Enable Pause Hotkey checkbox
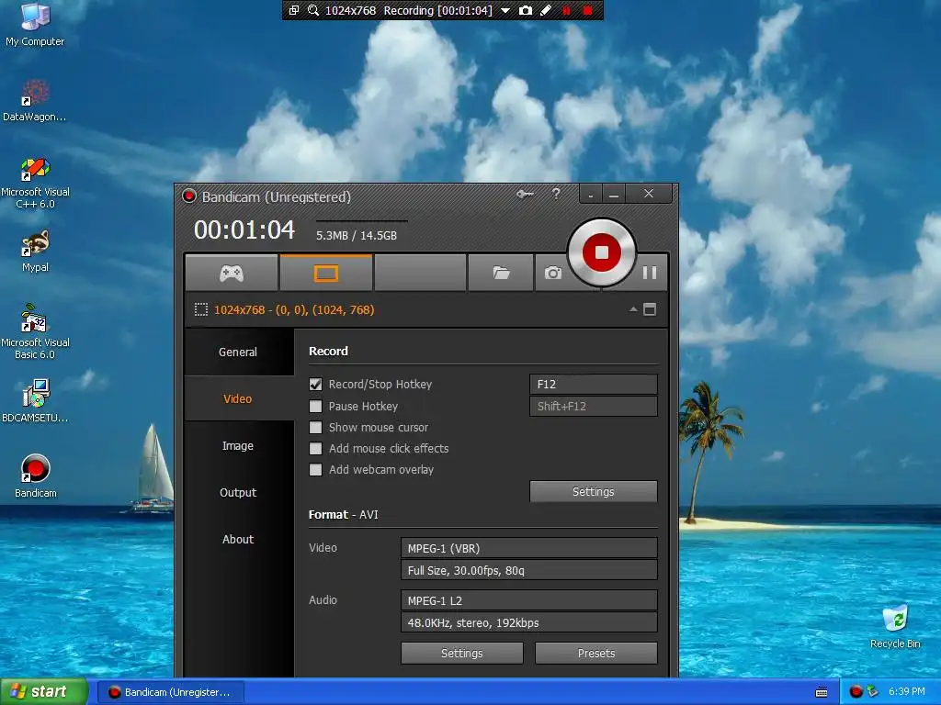 click(x=315, y=406)
